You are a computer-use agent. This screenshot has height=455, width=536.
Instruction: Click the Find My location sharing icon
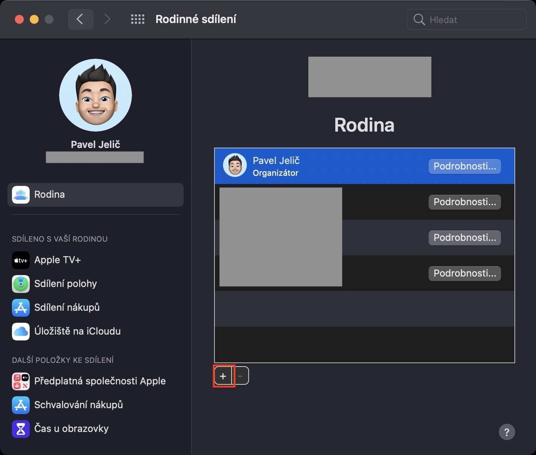pos(21,284)
